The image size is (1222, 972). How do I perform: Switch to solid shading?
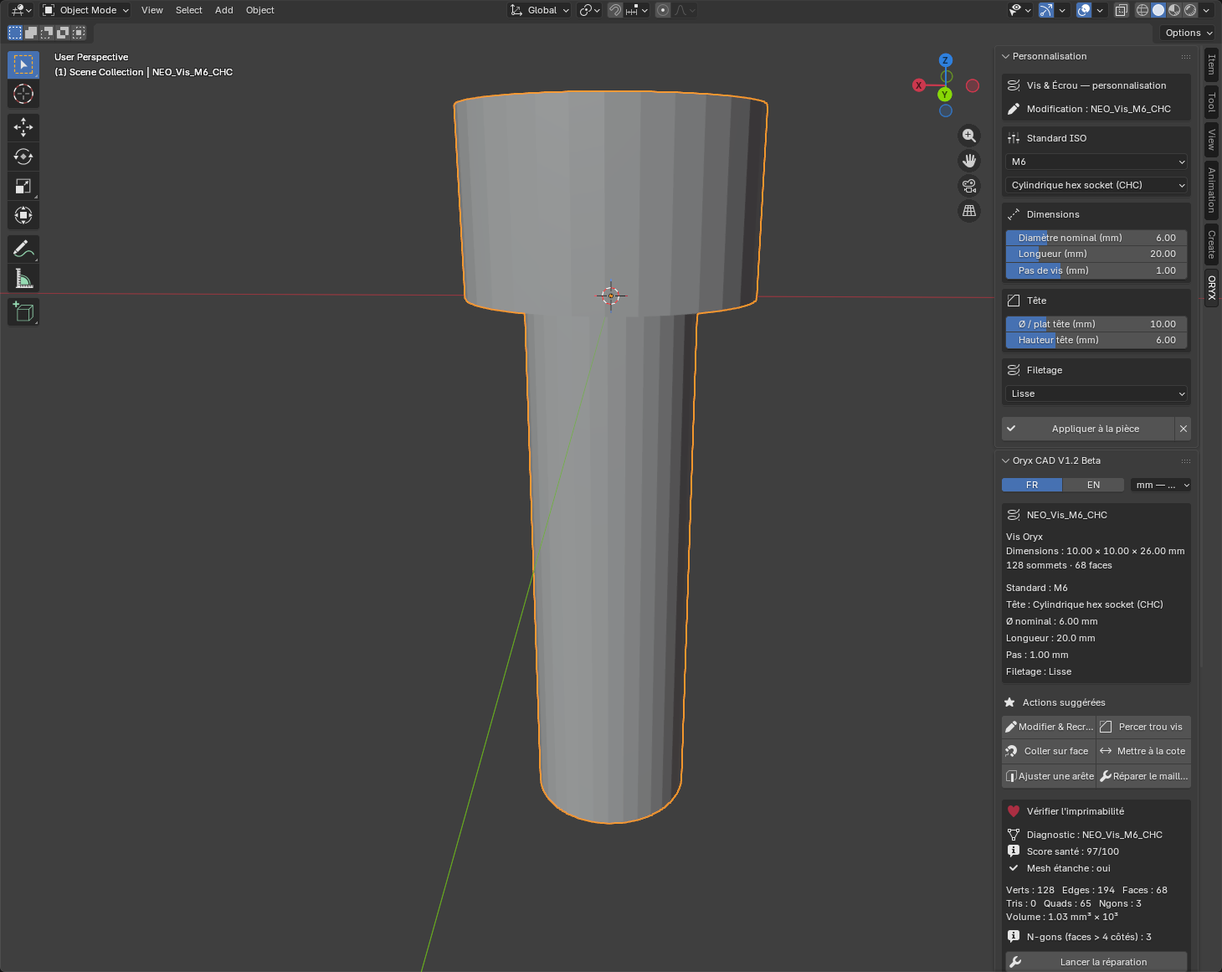click(1158, 10)
